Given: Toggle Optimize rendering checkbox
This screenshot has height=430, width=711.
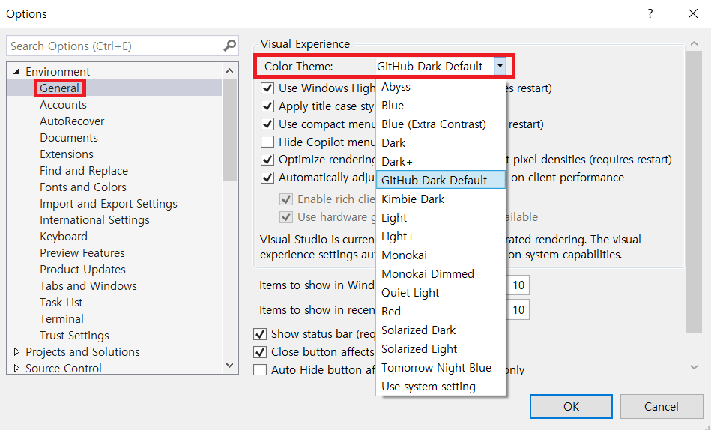Looking at the screenshot, I should pos(267,160).
